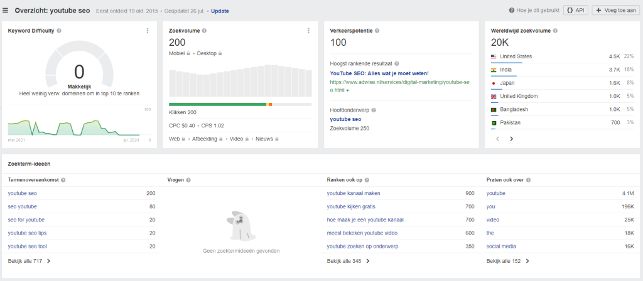Screen dimensions: 643x281
Task: Click info icon next to Termenovereenkomst
Action: pyautogui.click(x=63, y=180)
